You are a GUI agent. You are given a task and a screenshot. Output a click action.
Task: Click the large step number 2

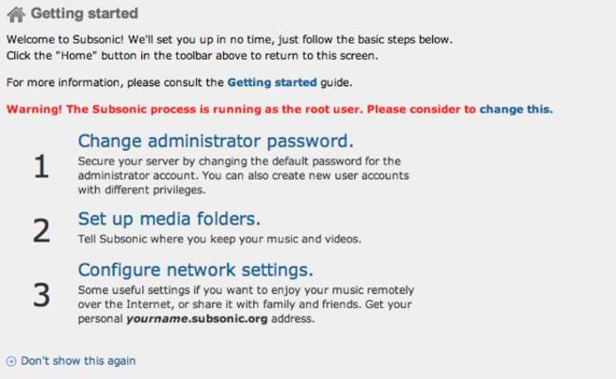coord(40,230)
